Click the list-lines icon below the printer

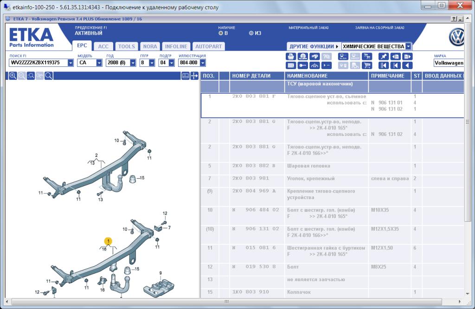pos(291,65)
